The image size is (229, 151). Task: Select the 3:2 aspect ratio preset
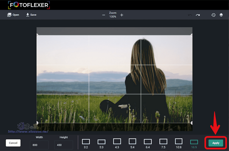(86, 141)
